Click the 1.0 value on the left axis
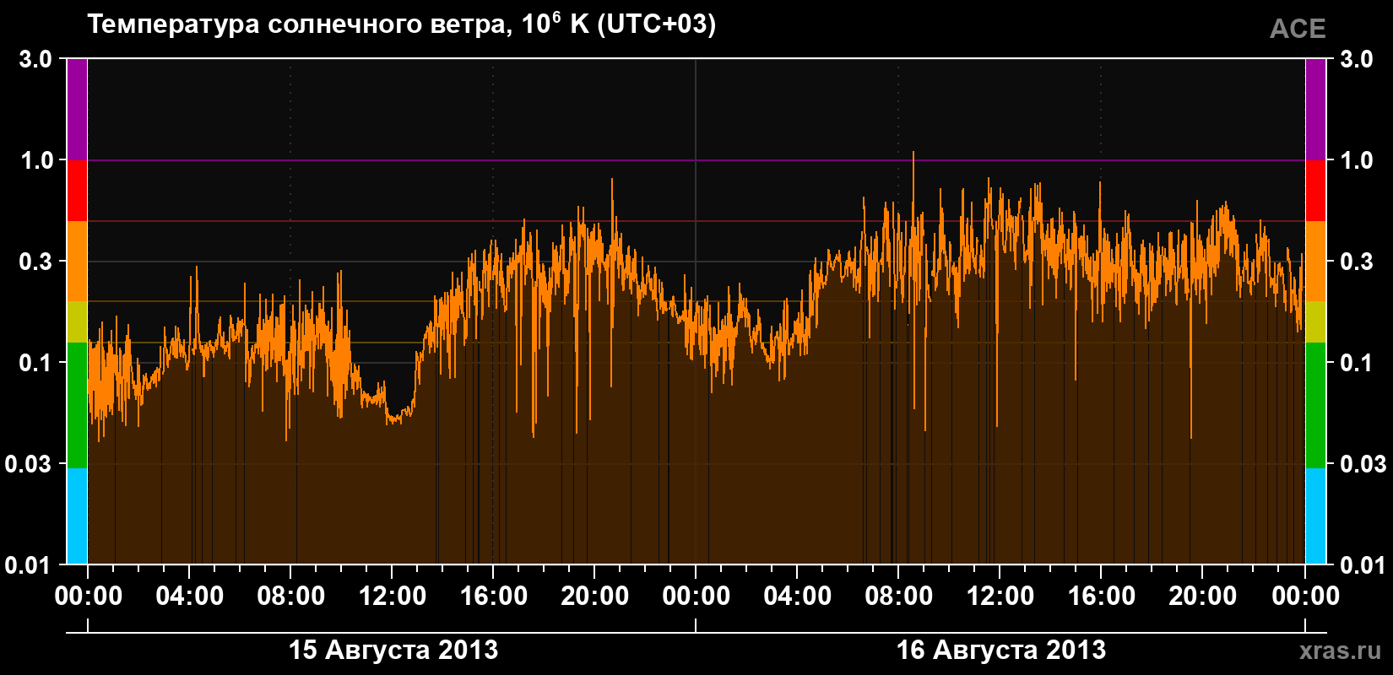The image size is (1393, 675). pyautogui.click(x=36, y=160)
